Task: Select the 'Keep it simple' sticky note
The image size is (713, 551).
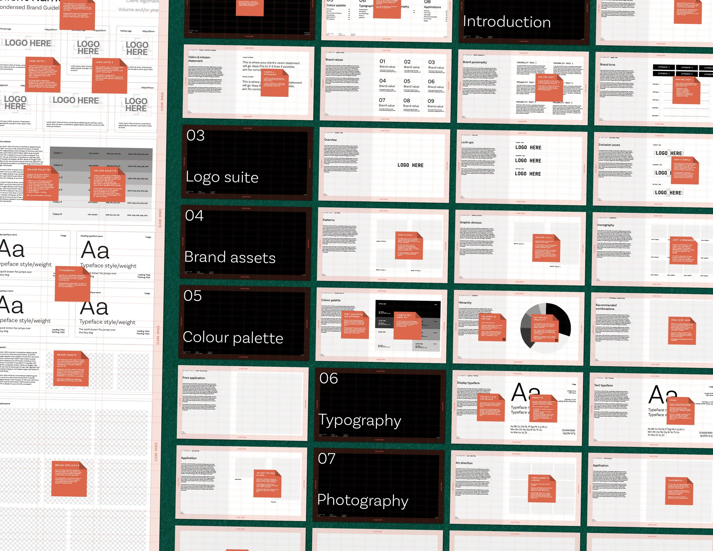Action: (685, 171)
